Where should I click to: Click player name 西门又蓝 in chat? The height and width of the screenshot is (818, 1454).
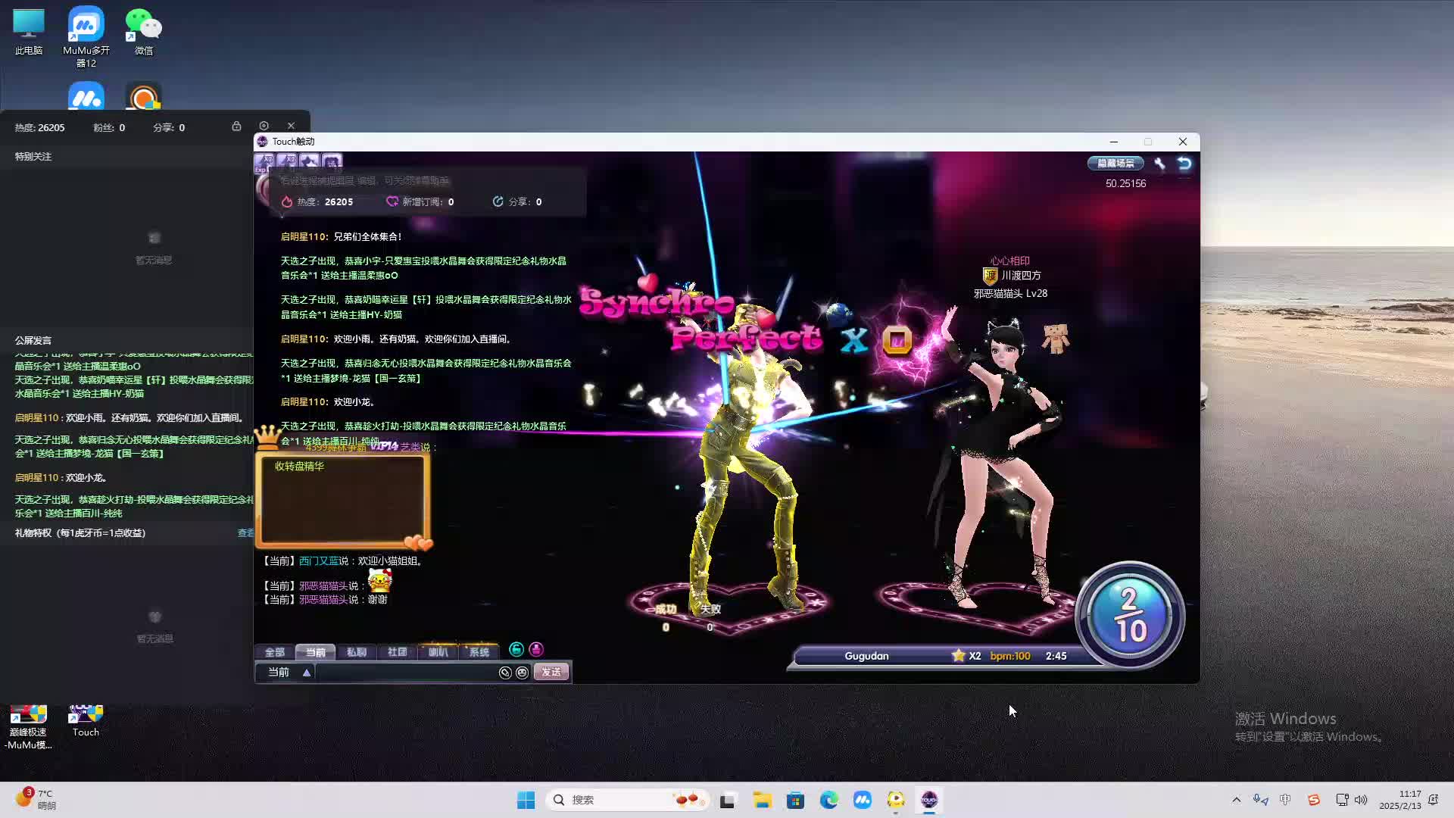coord(318,561)
